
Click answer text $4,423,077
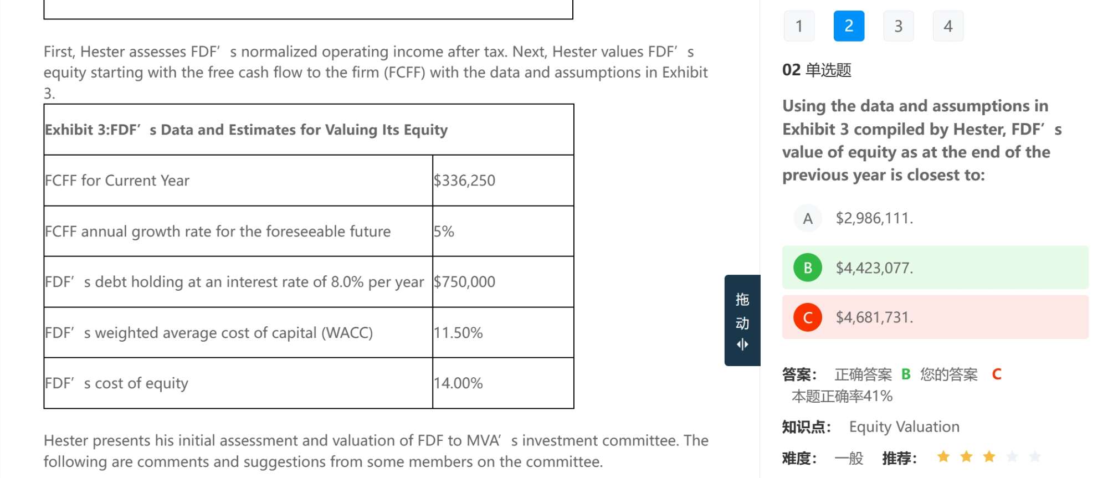[874, 268]
